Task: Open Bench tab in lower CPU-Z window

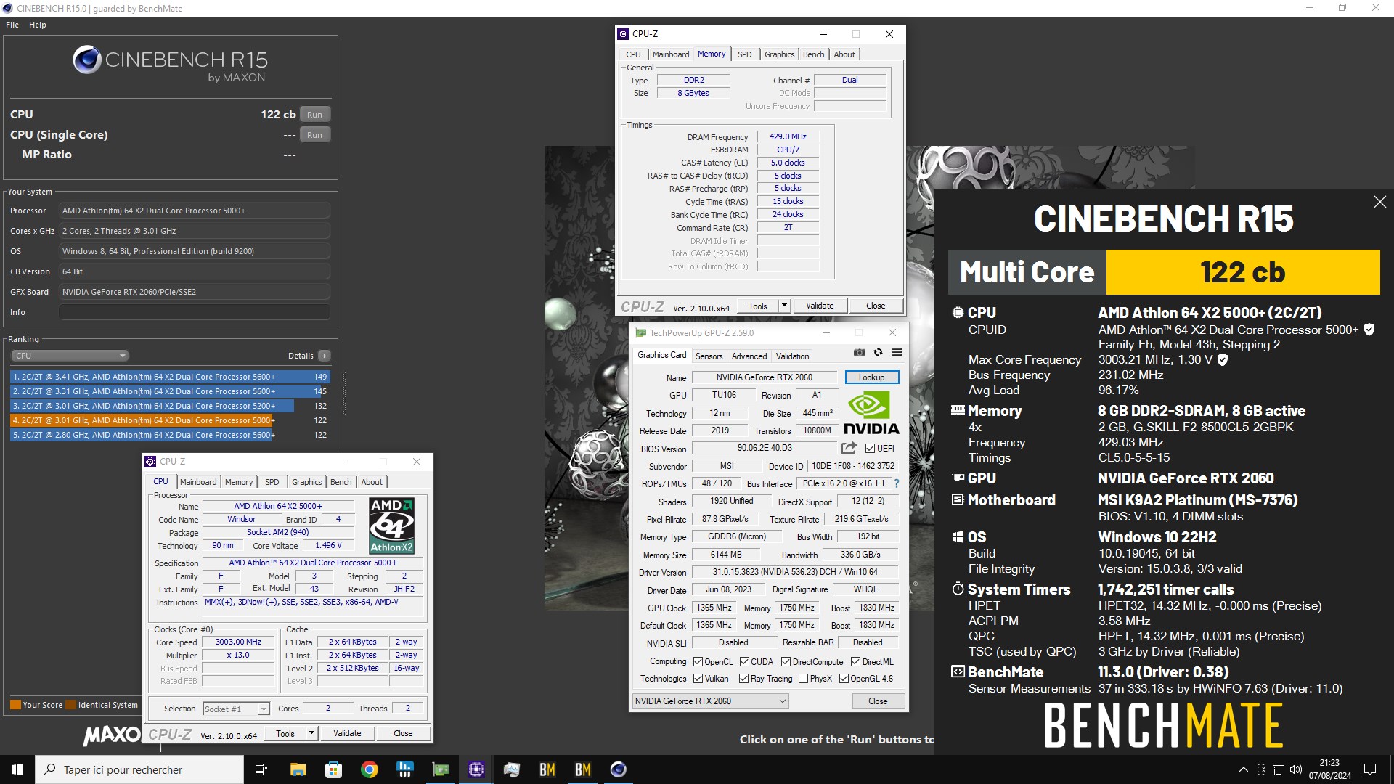Action: tap(341, 482)
